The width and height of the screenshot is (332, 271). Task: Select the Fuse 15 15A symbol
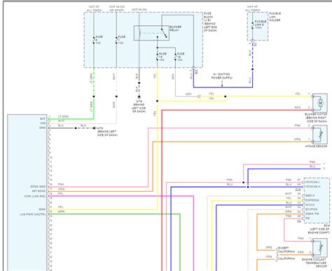(x=158, y=57)
